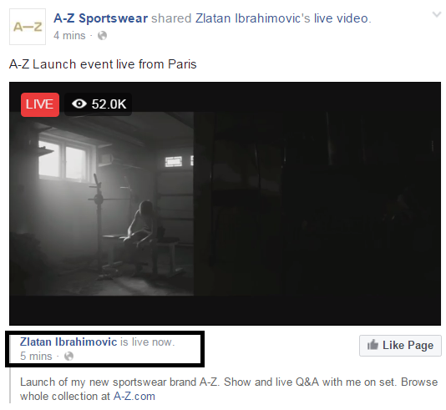Open the A-Z Sportswear page link
446x410 pixels.
101,18
